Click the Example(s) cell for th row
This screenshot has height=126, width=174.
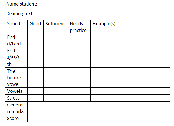point(130,64)
